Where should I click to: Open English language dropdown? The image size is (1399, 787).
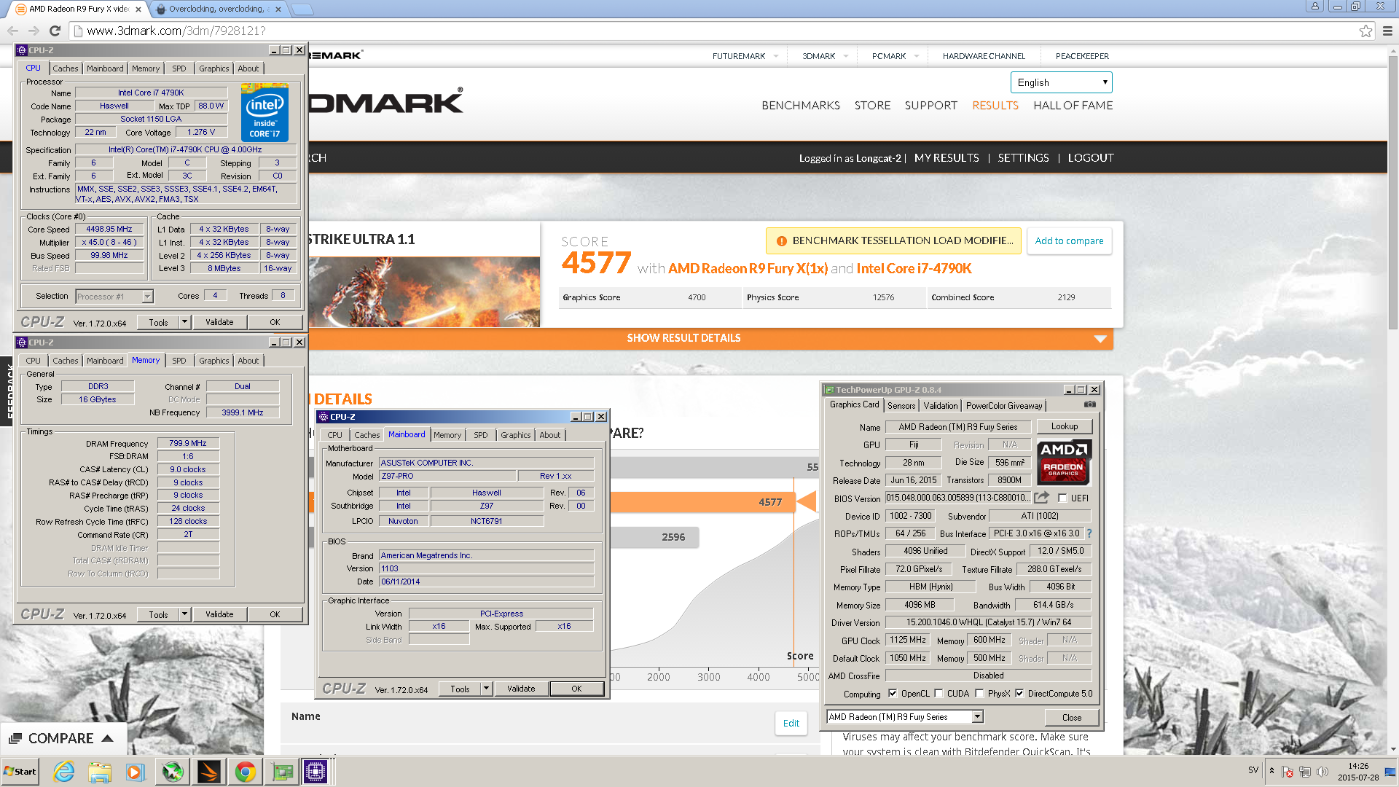[1061, 82]
